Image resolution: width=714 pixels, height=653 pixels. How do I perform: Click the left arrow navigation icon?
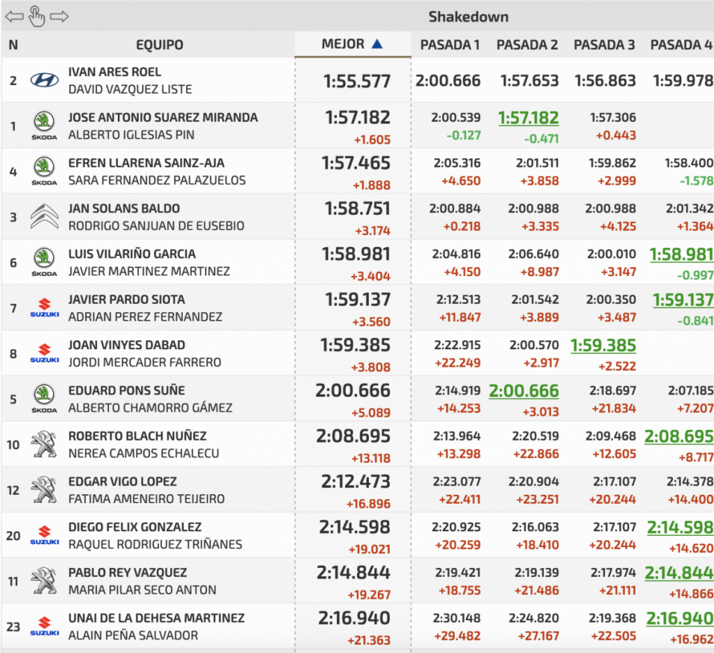pos(14,16)
